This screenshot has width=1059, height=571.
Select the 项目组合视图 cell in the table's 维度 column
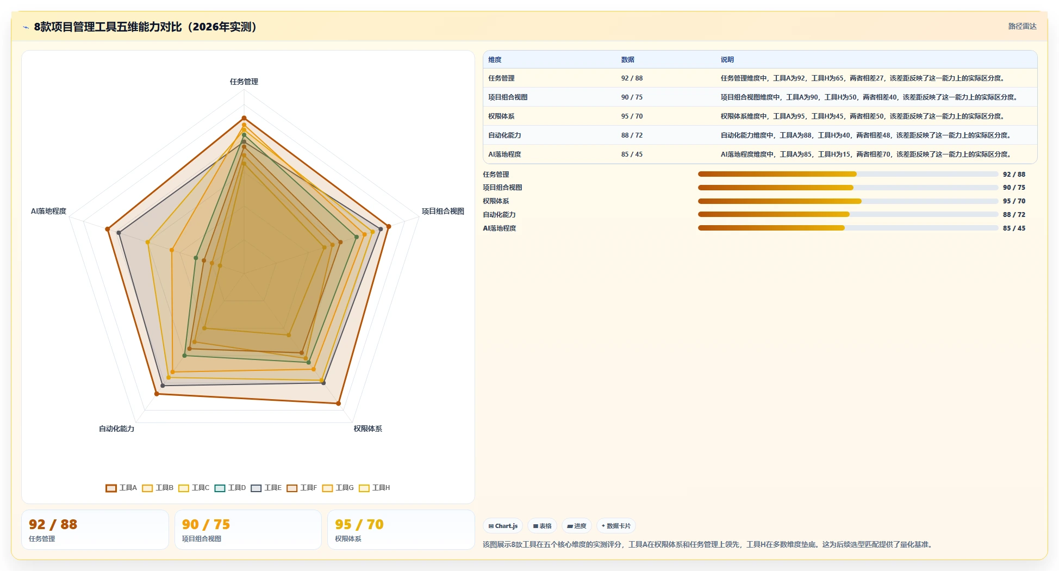(508, 97)
